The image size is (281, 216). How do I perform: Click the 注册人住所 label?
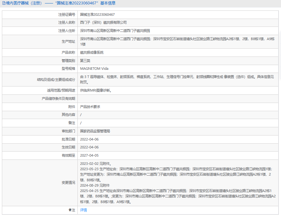click(67, 31)
